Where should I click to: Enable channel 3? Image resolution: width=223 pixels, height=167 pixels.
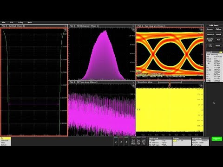tap(121, 141)
